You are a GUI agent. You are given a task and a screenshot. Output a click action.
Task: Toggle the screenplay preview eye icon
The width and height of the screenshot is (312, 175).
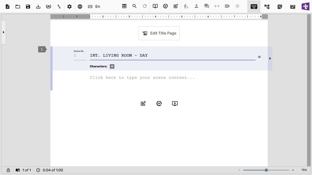click(124, 6)
